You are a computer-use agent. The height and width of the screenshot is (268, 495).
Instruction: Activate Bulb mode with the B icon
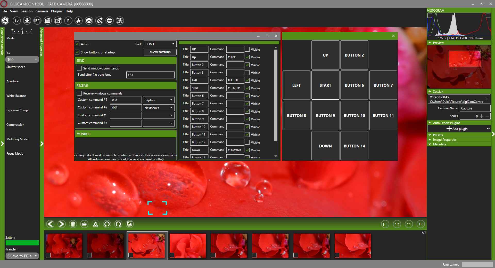tap(68, 21)
